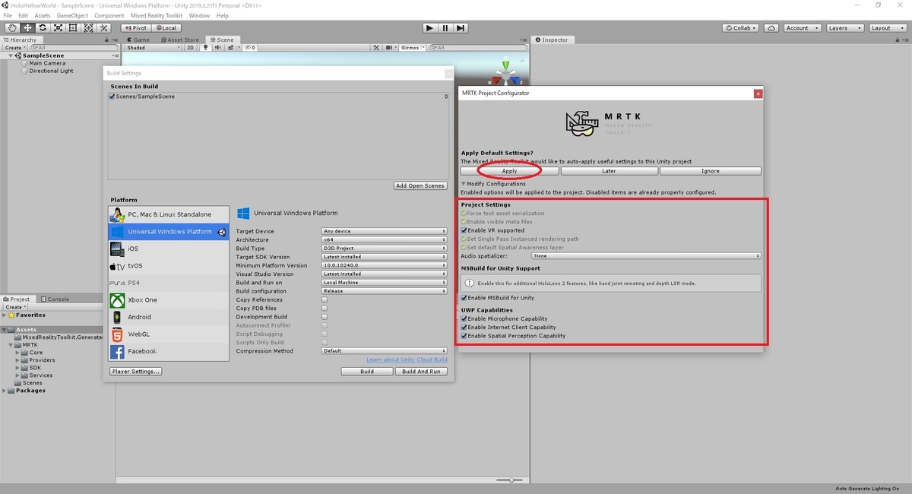Toggle Enable VR supported checkbox
The height and width of the screenshot is (494, 912).
[464, 230]
